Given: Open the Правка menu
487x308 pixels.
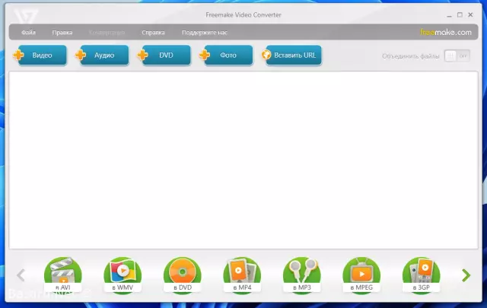Looking at the screenshot, I should click(x=62, y=32).
